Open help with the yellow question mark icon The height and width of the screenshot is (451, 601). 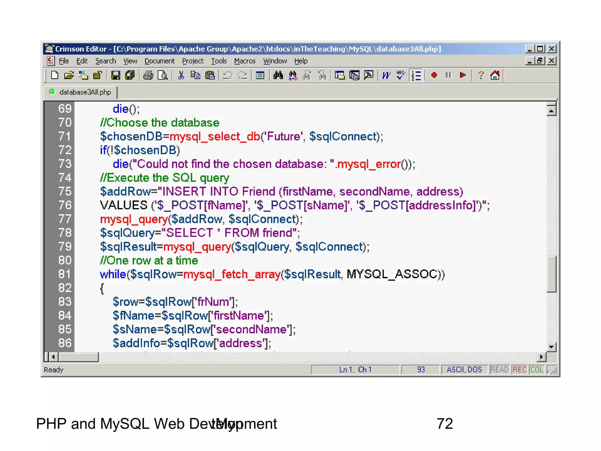[x=481, y=75]
